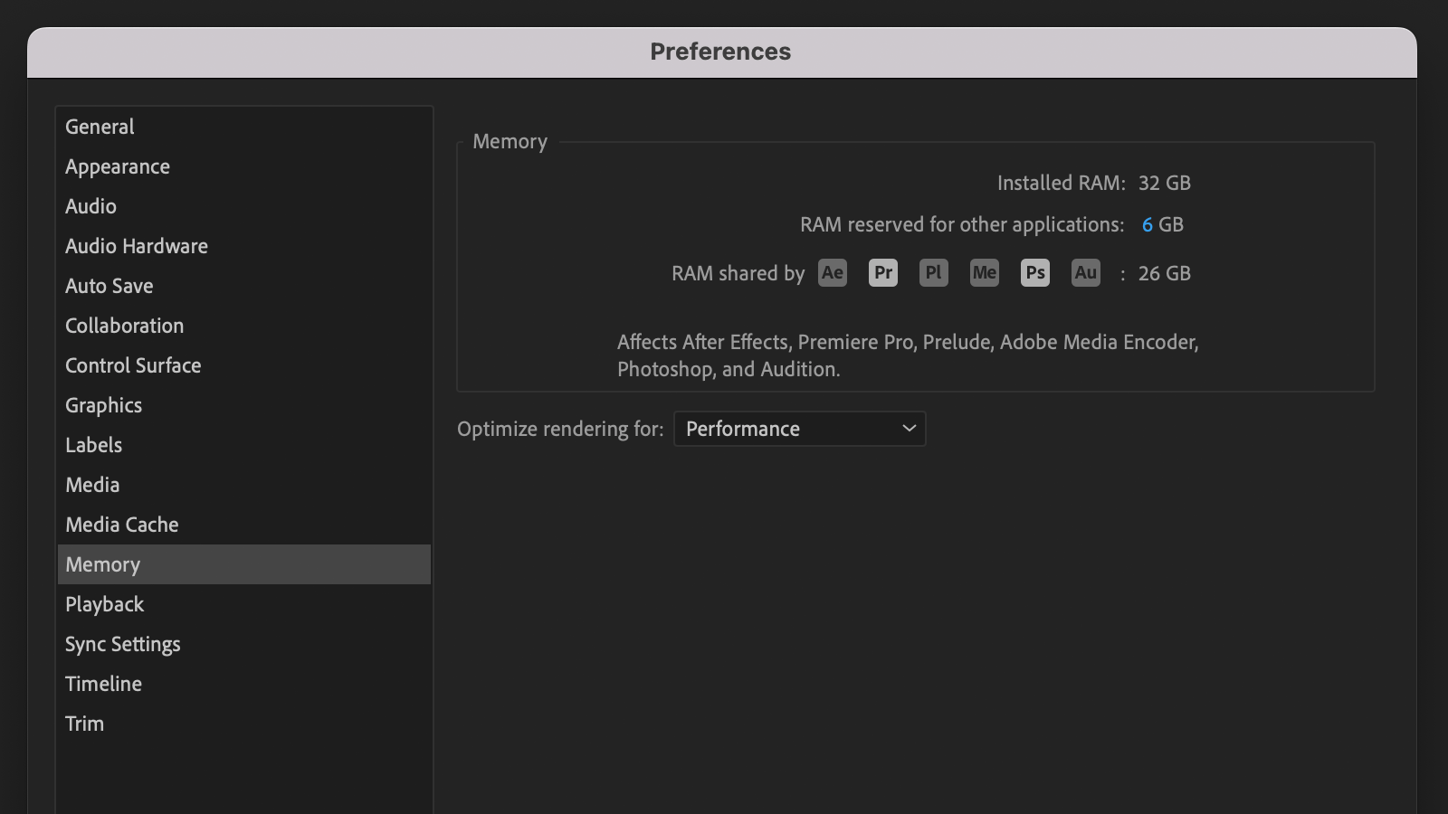The height and width of the screenshot is (814, 1448).
Task: Select Media Cache in the sidebar
Action: click(121, 525)
